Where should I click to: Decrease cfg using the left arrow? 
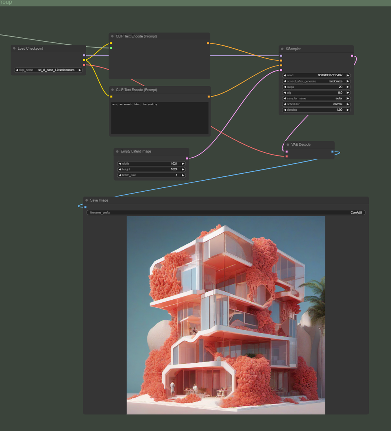(285, 92)
